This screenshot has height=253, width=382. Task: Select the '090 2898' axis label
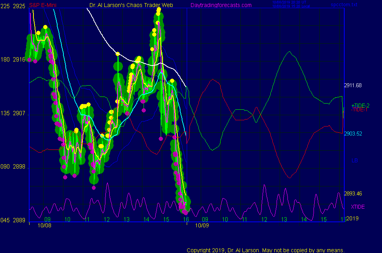(x=13, y=167)
